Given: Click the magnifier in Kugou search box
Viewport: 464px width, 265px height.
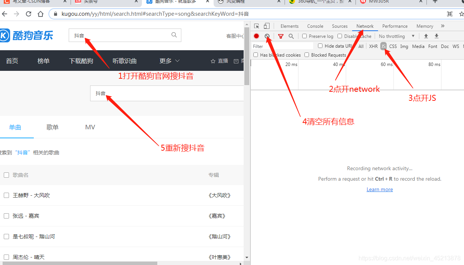Looking at the screenshot, I should [x=174, y=35].
